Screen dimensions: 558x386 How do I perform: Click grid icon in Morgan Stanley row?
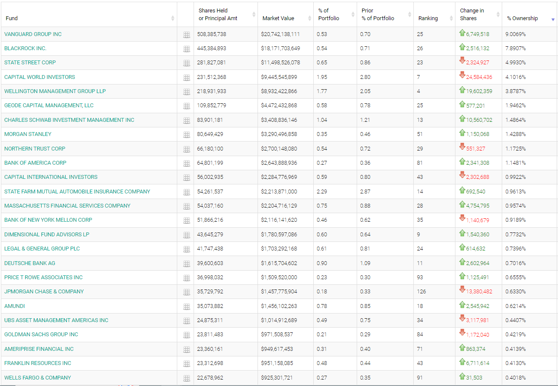click(186, 135)
